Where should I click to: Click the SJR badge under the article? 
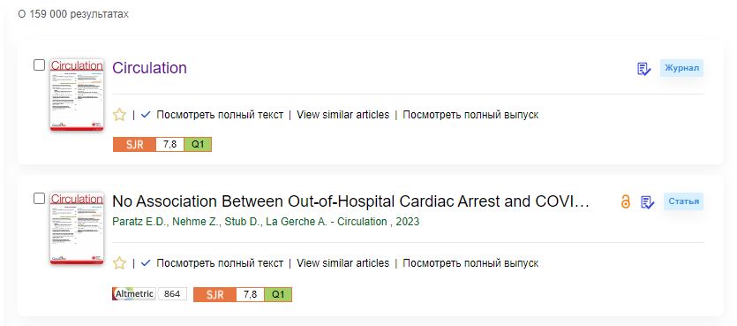tap(243, 294)
